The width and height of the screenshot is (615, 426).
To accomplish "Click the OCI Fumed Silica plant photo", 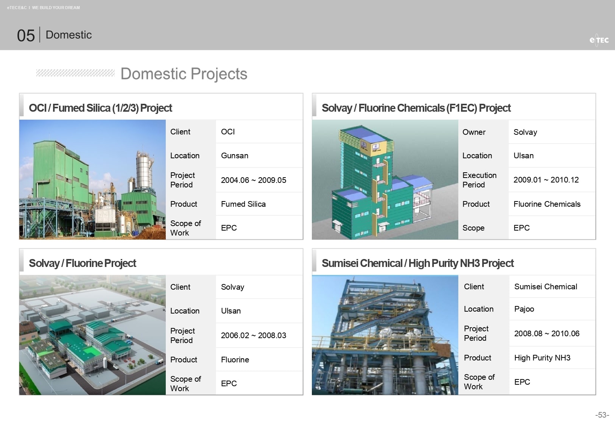I will 92,179.
